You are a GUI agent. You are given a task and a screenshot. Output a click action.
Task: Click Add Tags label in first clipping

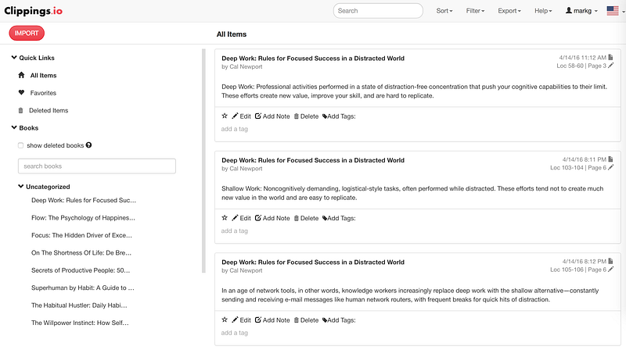tap(339, 116)
